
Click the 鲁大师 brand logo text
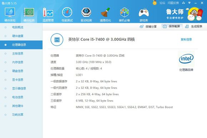point(175,12)
